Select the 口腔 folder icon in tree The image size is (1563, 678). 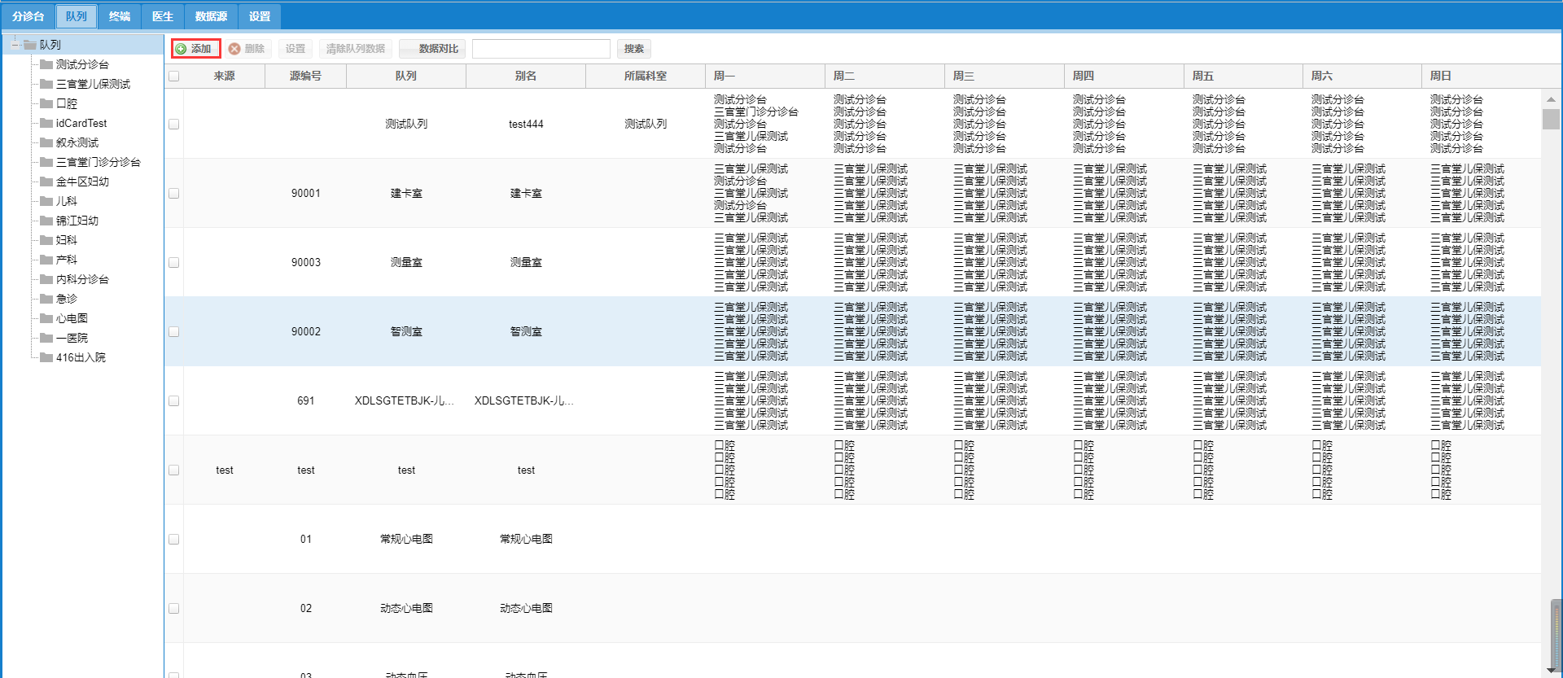click(46, 103)
